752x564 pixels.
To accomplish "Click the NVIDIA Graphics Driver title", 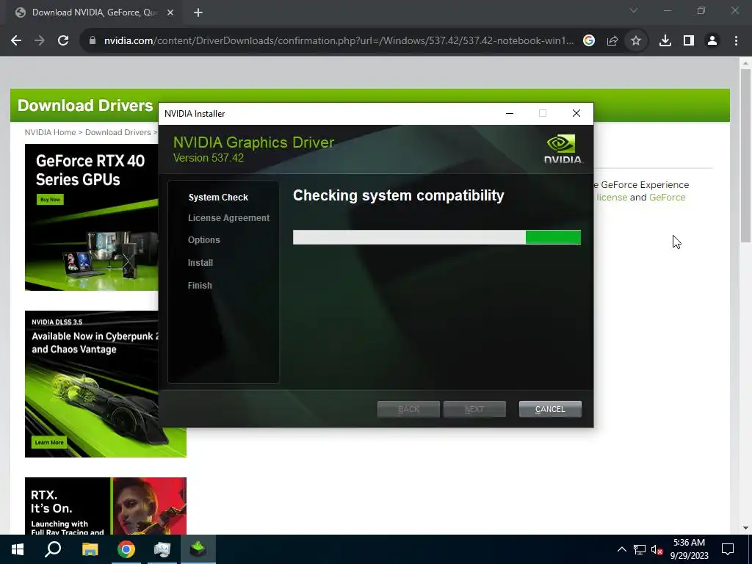I will (253, 142).
